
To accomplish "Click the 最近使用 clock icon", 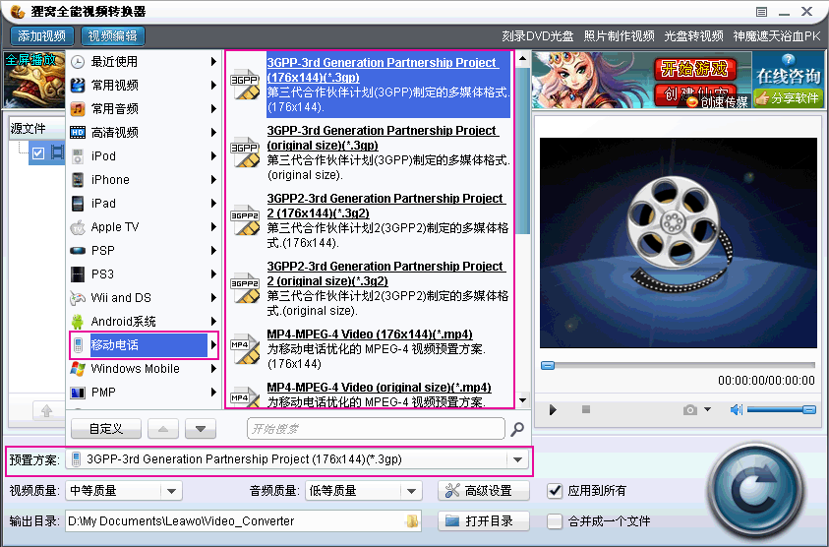I will [x=78, y=62].
